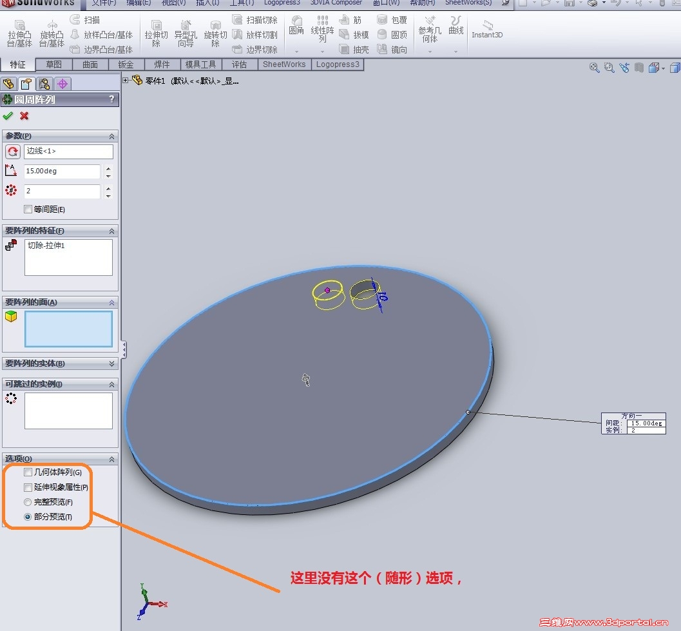Click help question mark in 圆周阵列 header
Screen dimensions: 681x631
point(111,99)
